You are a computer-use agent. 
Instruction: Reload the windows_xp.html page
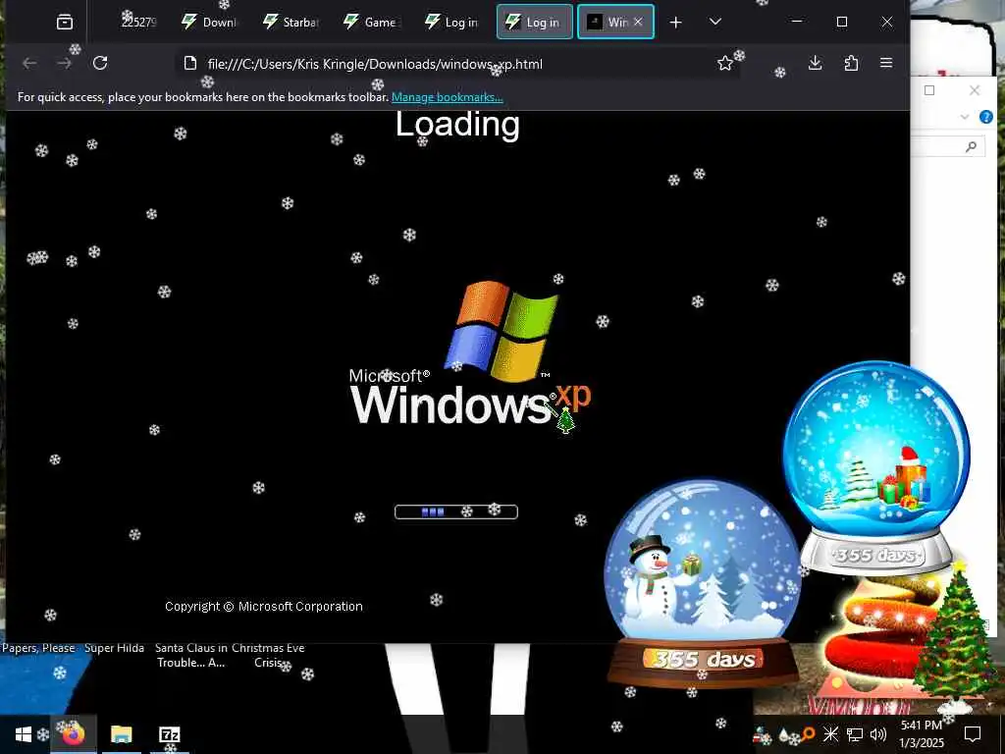[100, 63]
